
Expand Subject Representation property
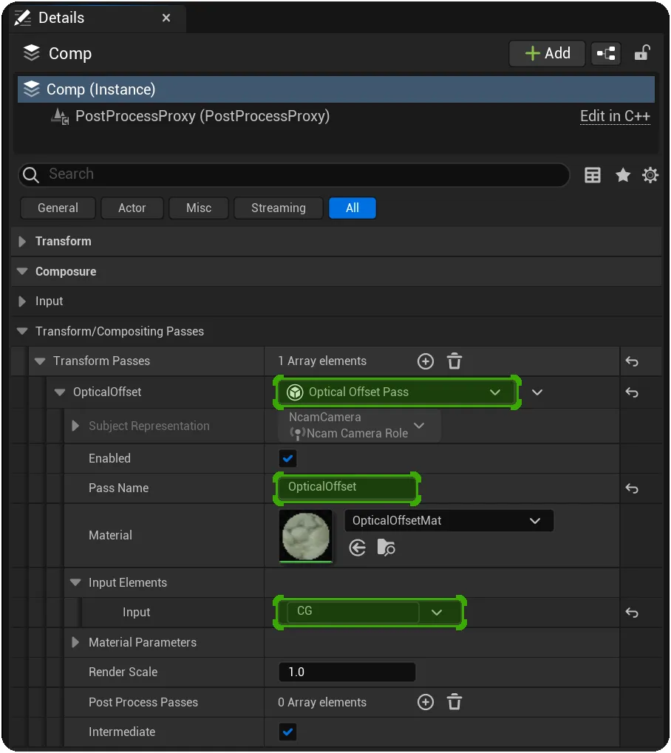pos(75,426)
